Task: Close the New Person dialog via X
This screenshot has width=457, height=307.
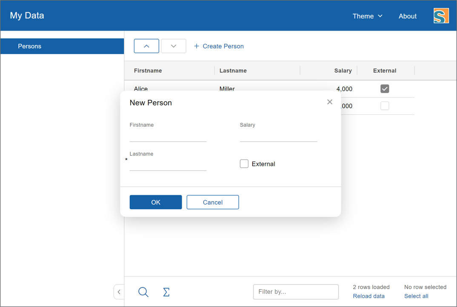Action: click(330, 102)
